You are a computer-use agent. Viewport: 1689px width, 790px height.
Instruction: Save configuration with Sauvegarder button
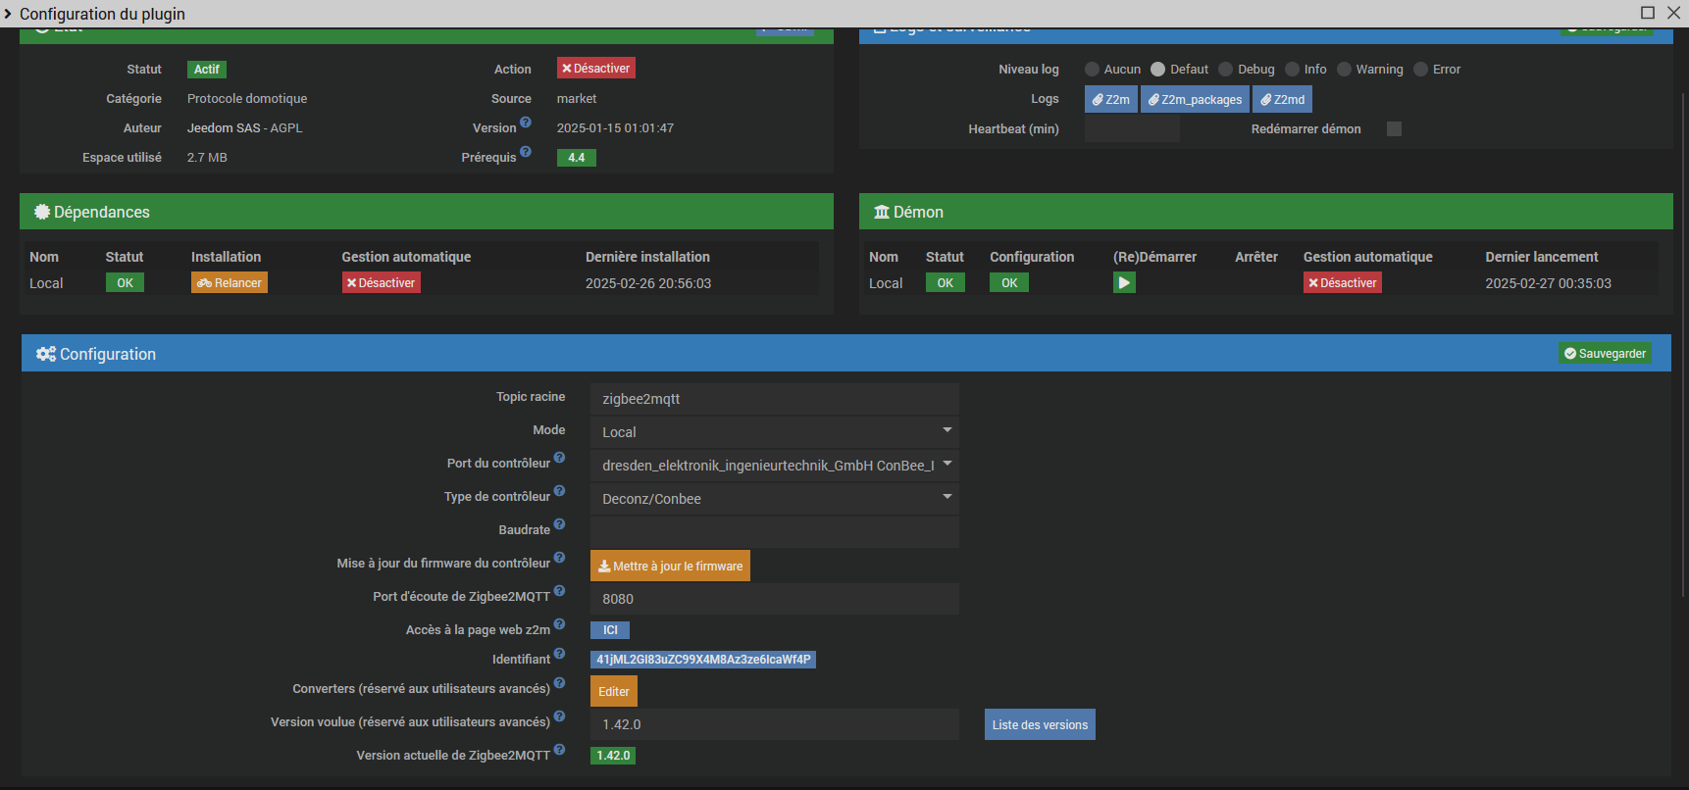tap(1605, 354)
